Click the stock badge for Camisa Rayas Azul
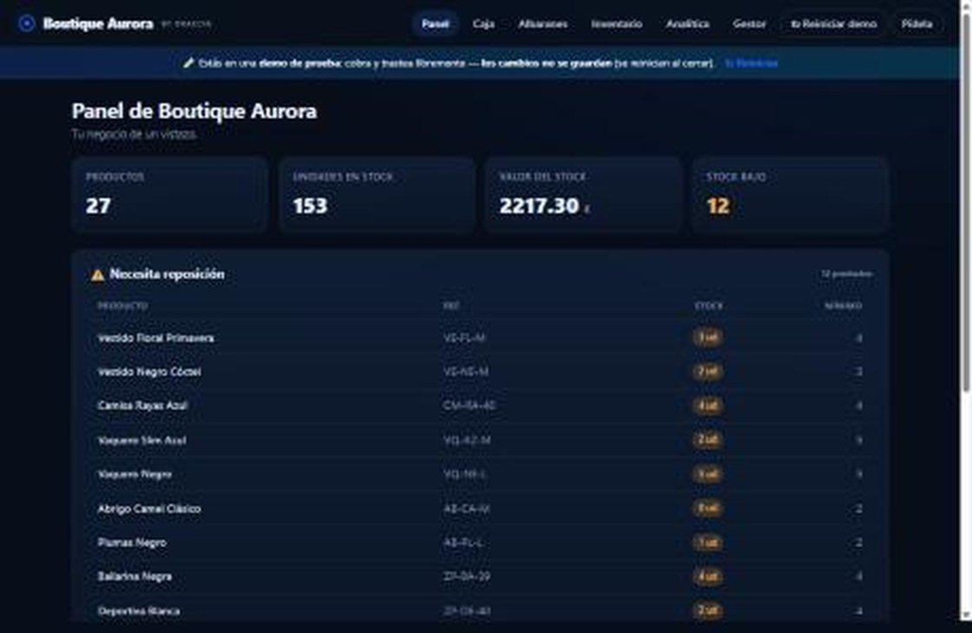 tap(707, 406)
